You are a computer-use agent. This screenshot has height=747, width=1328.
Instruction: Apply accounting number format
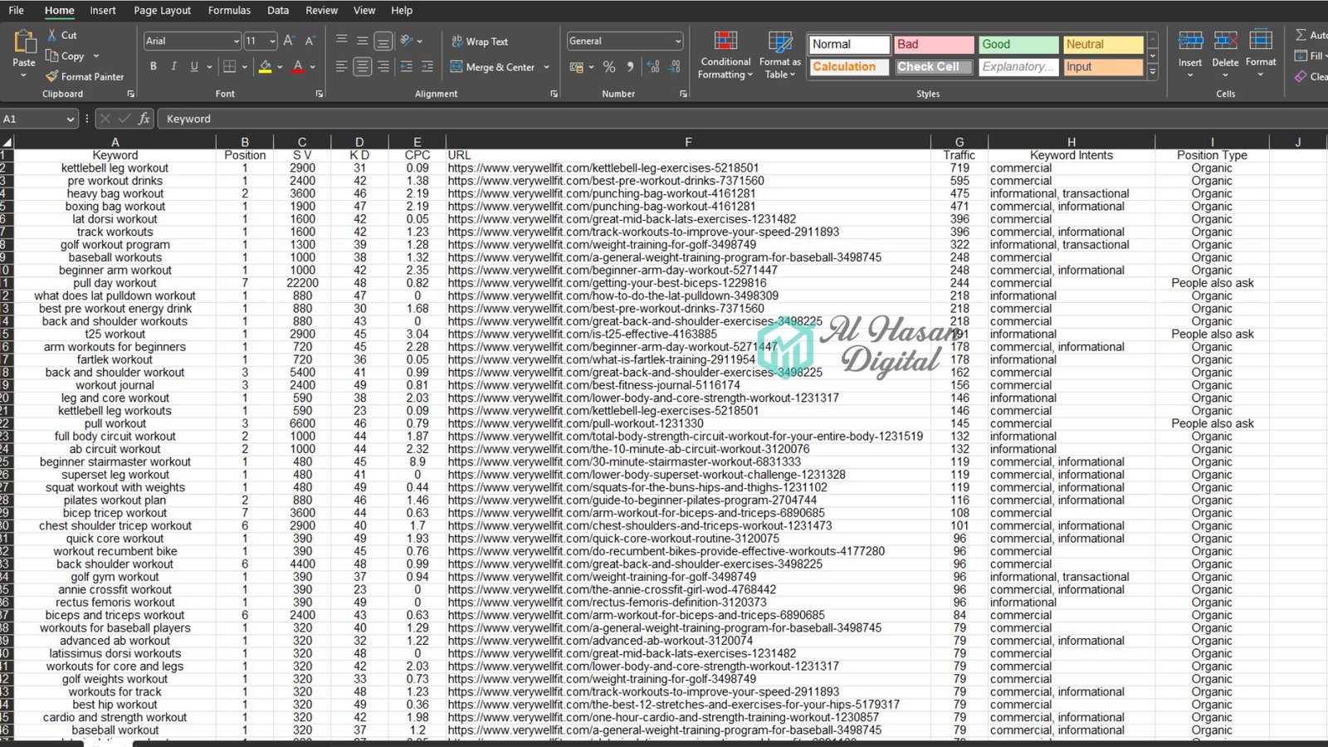point(577,66)
